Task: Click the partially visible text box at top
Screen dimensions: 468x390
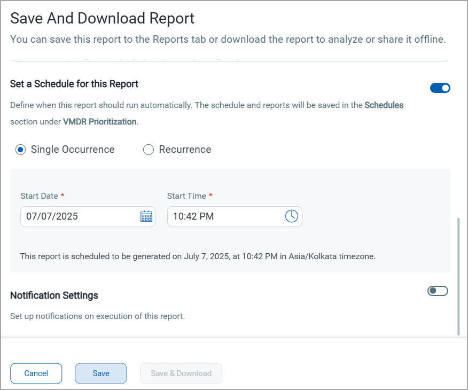Action: pyautogui.click(x=230, y=58)
